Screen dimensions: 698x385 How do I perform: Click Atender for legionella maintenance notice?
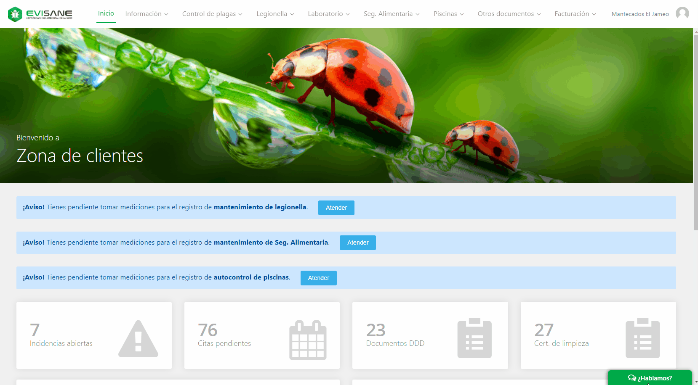(336, 208)
